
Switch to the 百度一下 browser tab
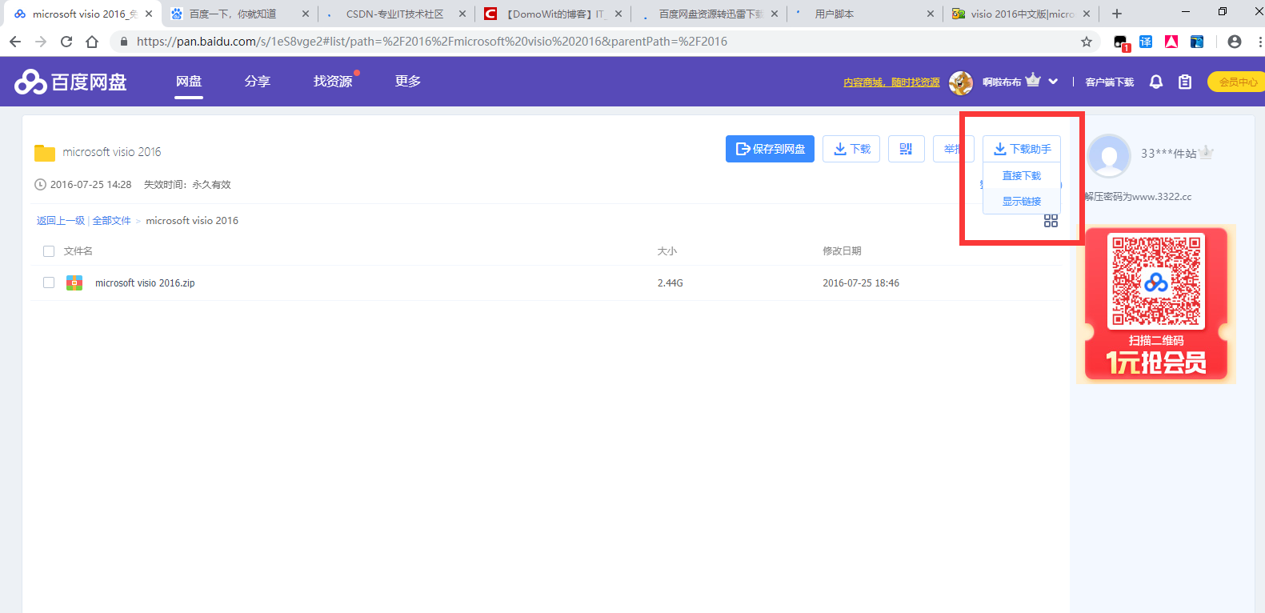(x=239, y=14)
